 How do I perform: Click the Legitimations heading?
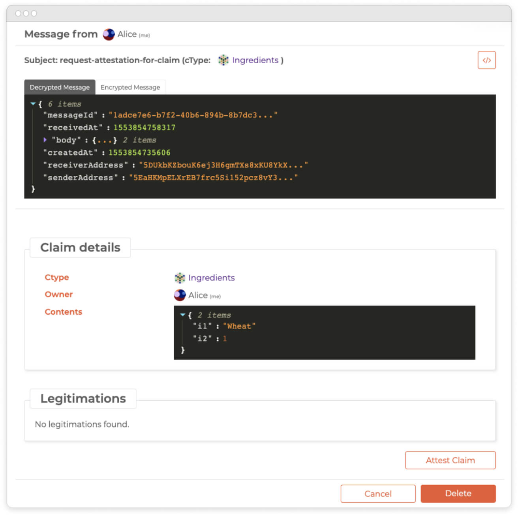click(x=83, y=399)
